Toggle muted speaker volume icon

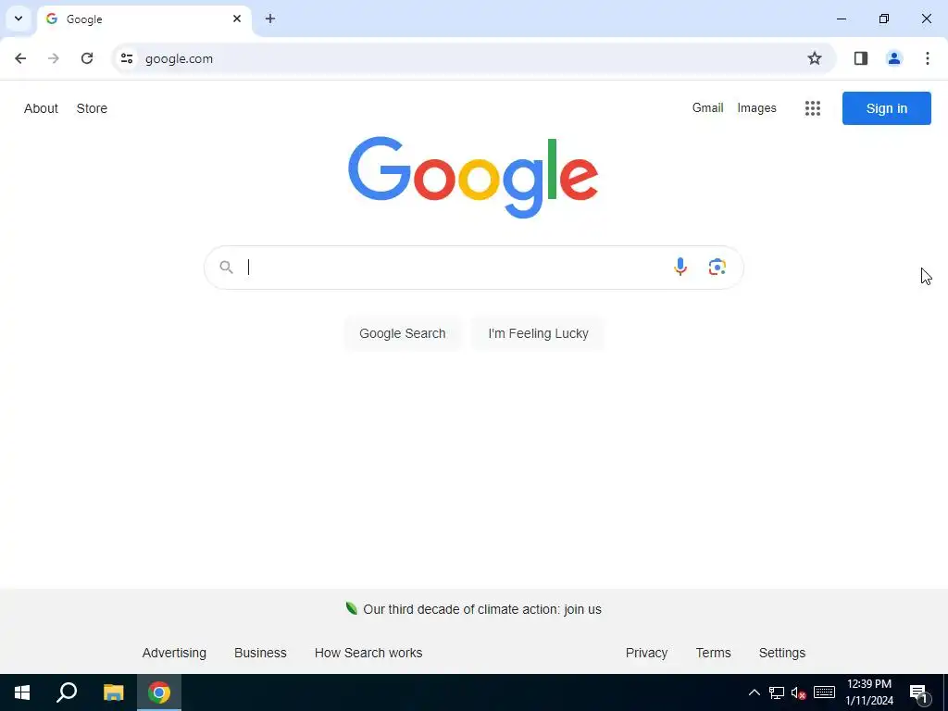[798, 692]
